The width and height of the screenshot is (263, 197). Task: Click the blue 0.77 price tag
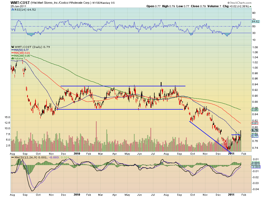click(255, 136)
